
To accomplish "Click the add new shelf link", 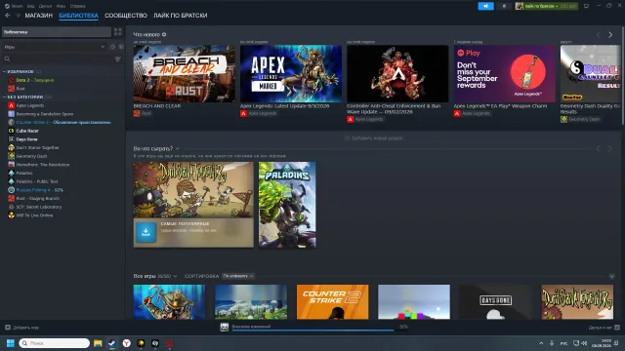I will tap(373, 138).
